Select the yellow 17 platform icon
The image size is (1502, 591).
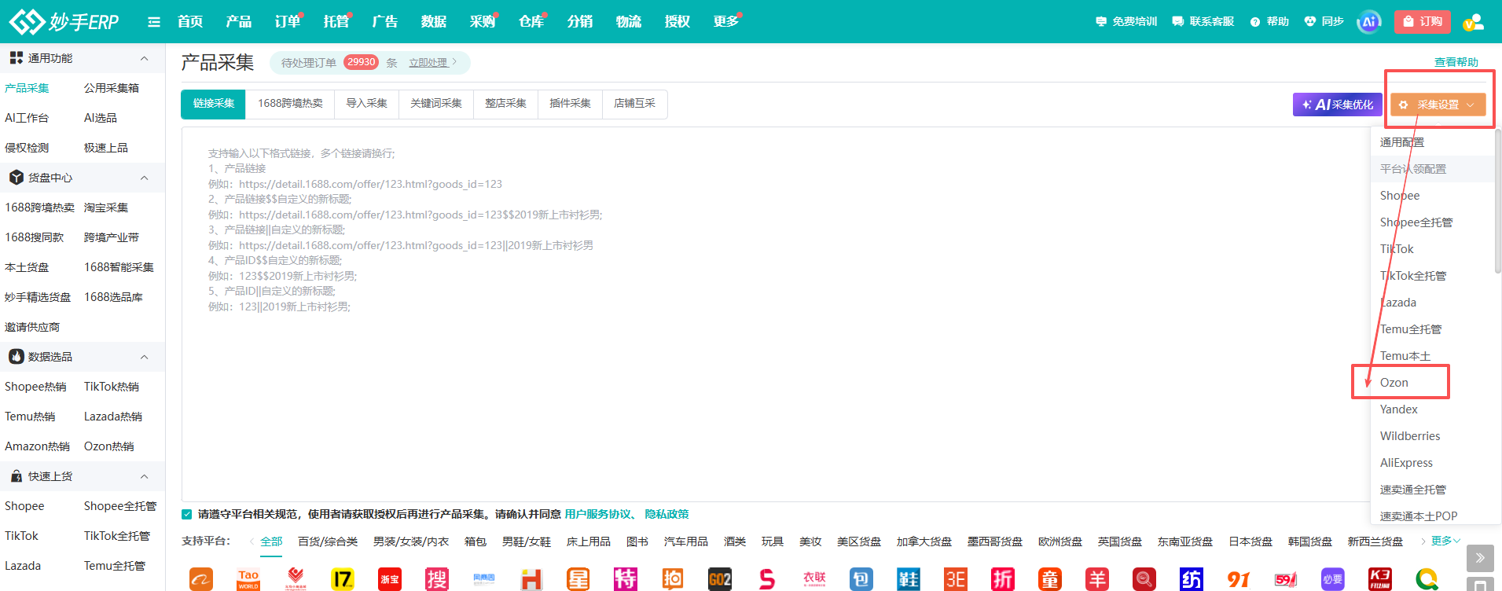[343, 579]
